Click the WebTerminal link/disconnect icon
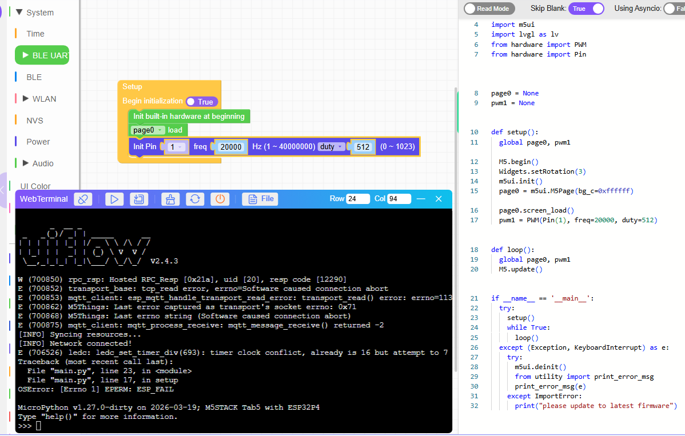The width and height of the screenshot is (685, 436). [83, 199]
